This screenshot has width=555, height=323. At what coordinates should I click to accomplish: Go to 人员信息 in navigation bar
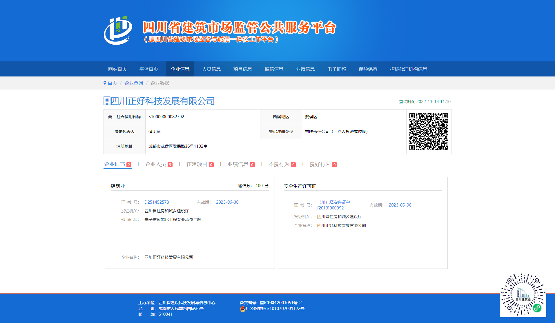point(211,69)
